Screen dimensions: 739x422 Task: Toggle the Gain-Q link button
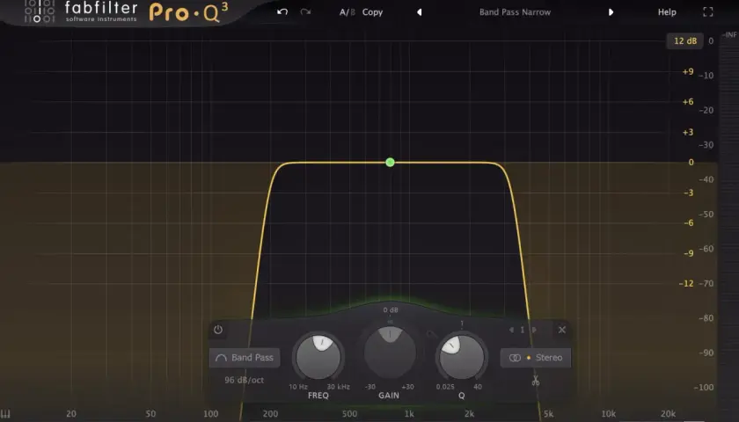(431, 334)
